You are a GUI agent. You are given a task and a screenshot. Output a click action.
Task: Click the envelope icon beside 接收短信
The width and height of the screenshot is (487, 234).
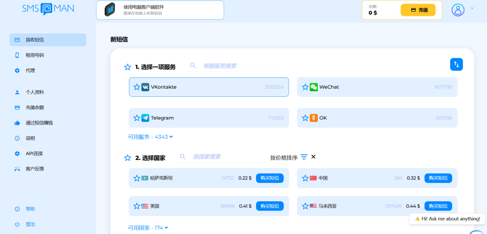[17, 40]
